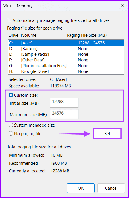Pick the E: [Sample Packs] drive
Viewport: 129px width, 198px height.
pyautogui.click(x=66, y=54)
